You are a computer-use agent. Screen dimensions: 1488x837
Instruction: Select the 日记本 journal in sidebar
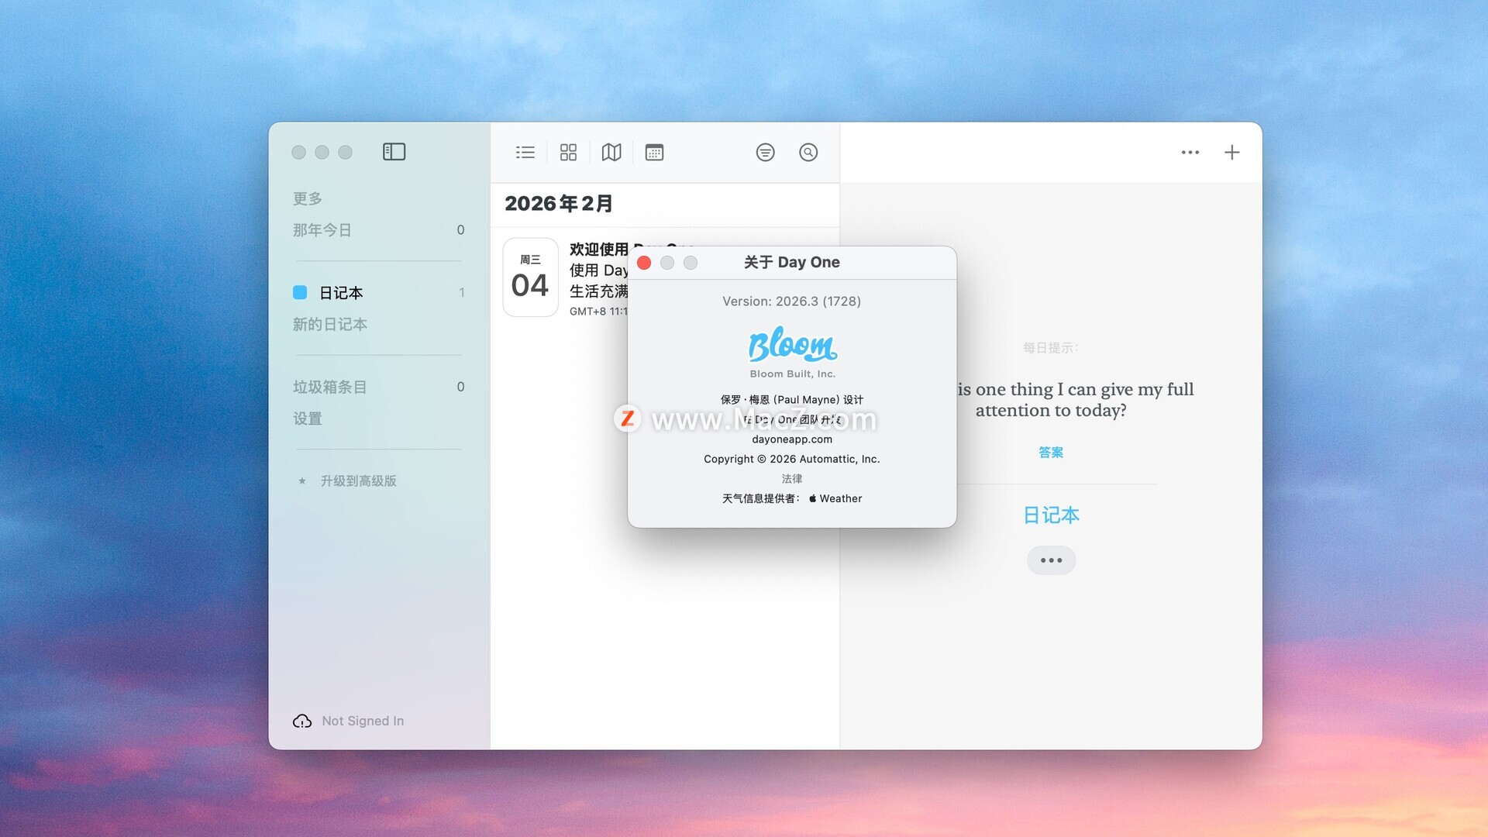[341, 293]
